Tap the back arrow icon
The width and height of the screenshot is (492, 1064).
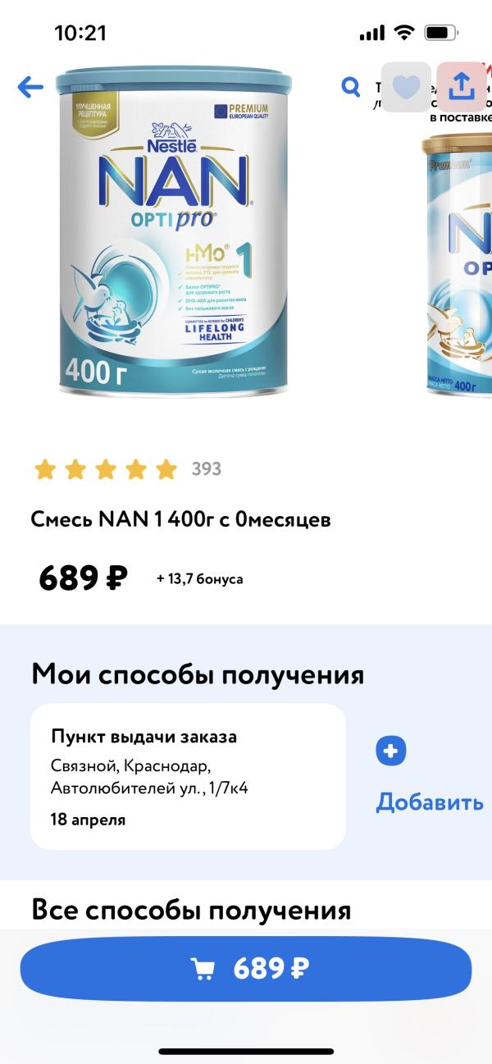coord(30,87)
